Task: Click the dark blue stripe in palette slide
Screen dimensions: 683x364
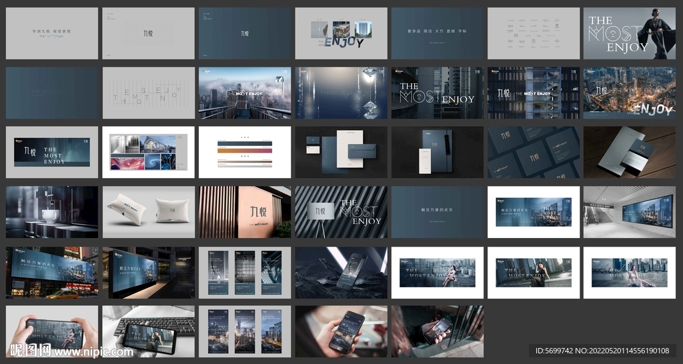Action: (244, 143)
